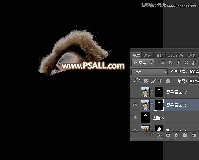
Task: Select 背景 副本 7 layer mask thumbnail
Action: [x=159, y=92]
